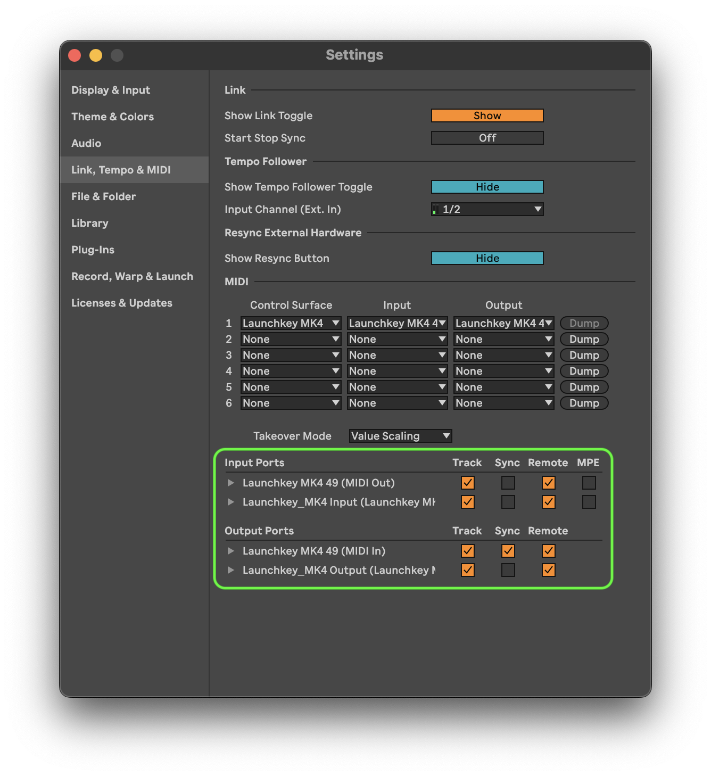Image resolution: width=711 pixels, height=776 pixels.
Task: Click Dump button for row 5
Action: (584, 387)
